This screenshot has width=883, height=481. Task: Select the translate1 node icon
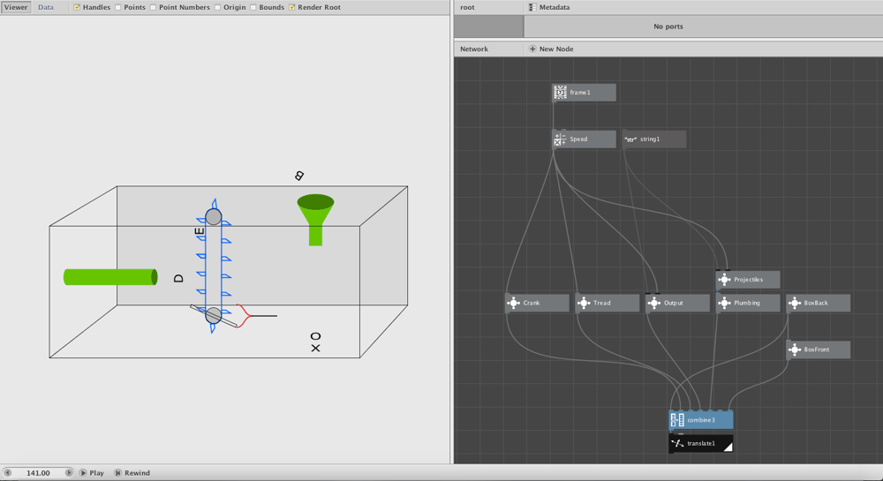[x=677, y=443]
